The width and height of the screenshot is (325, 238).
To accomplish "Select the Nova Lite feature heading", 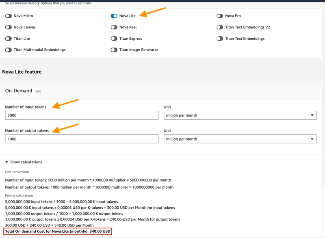I will (22, 71).
